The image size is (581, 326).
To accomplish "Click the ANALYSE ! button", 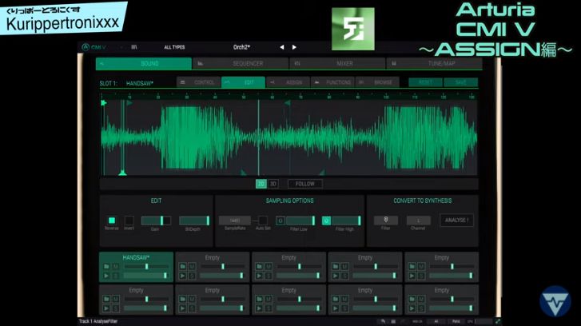I will [456, 220].
